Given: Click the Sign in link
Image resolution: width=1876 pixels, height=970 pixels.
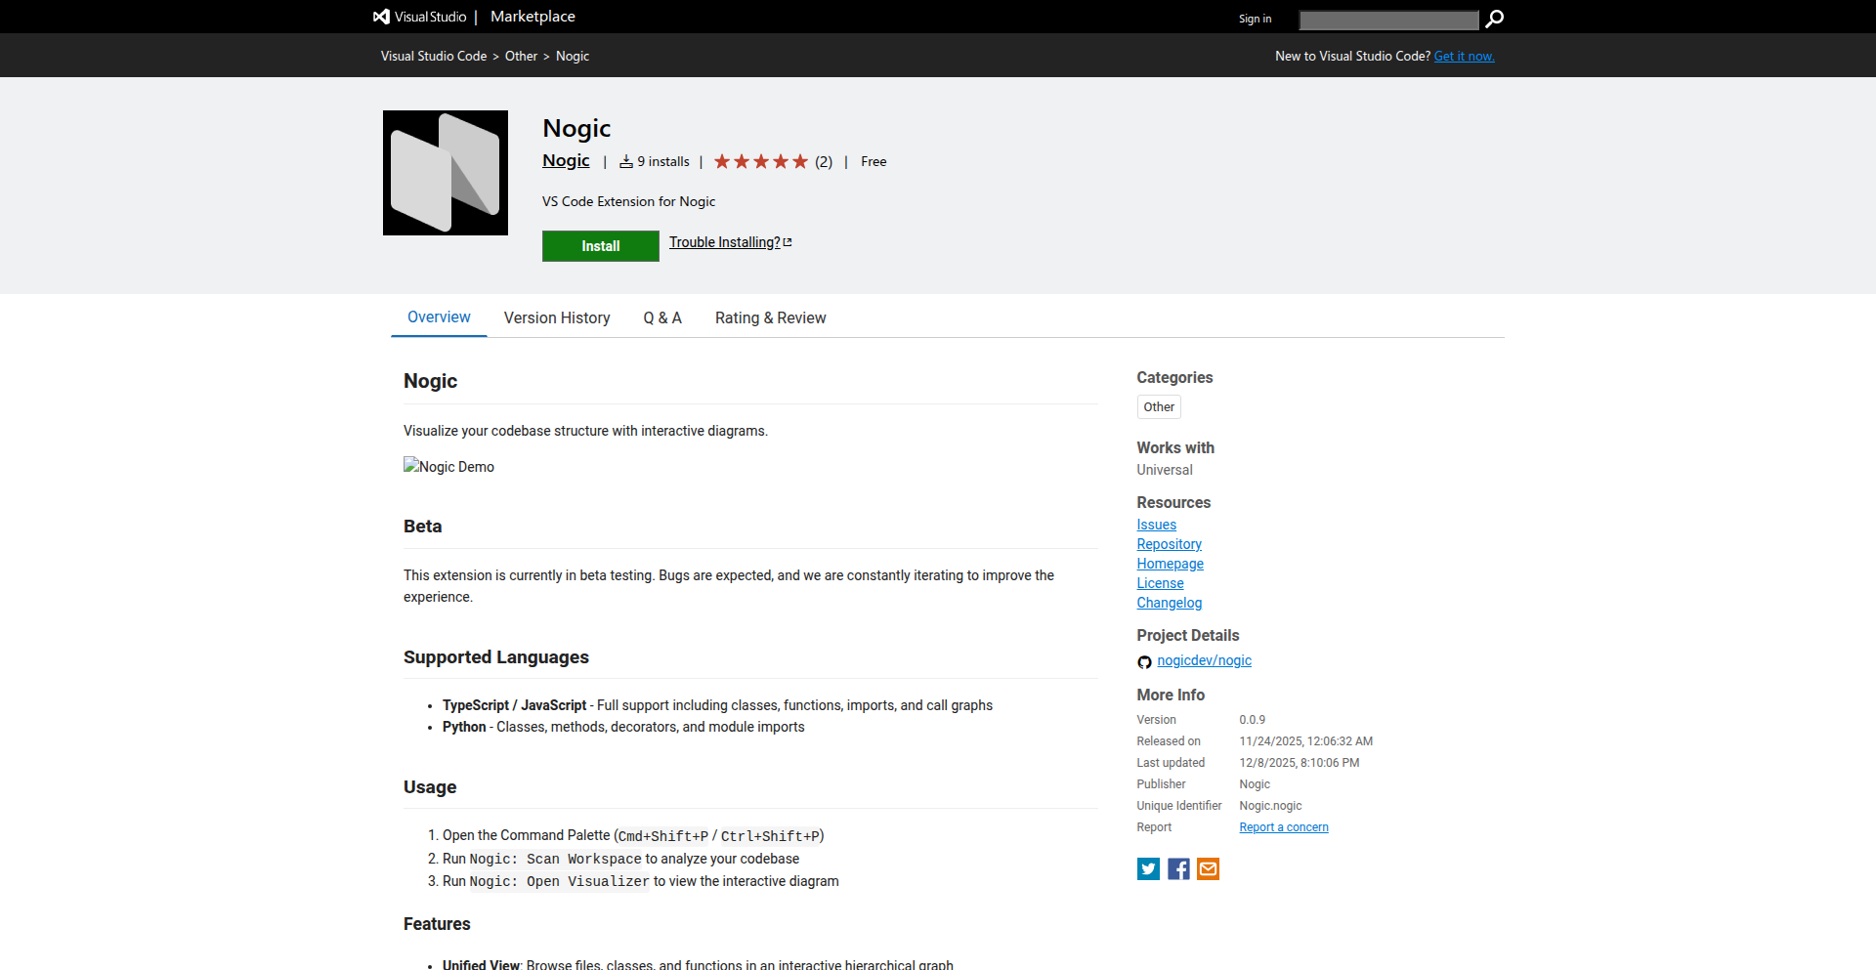Looking at the screenshot, I should 1255,19.
